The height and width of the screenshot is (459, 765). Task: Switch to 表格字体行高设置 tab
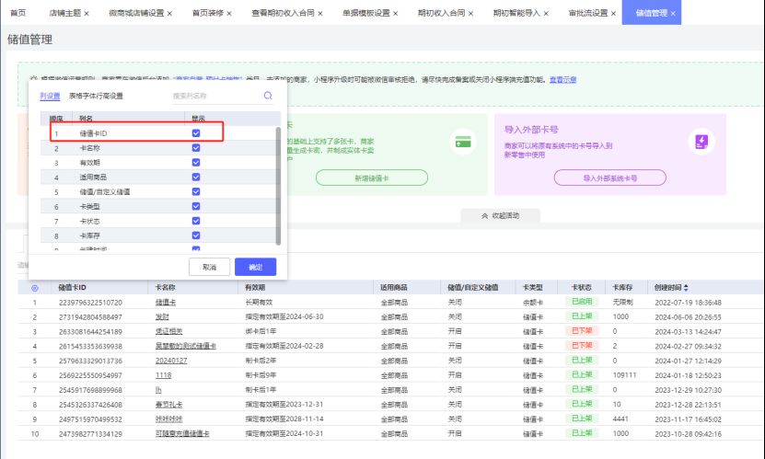[x=96, y=96]
